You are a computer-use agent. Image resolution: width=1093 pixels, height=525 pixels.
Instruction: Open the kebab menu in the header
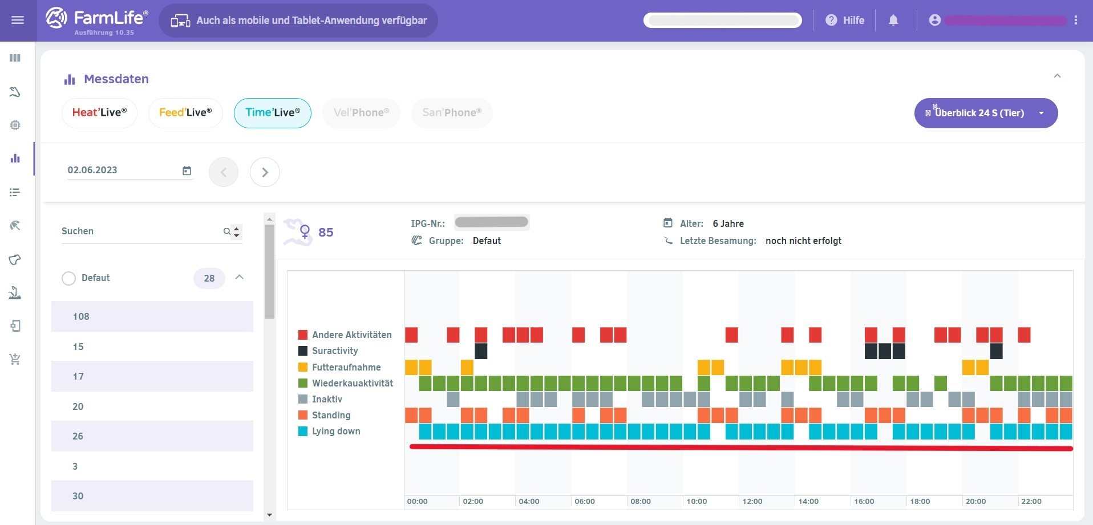click(x=1076, y=21)
